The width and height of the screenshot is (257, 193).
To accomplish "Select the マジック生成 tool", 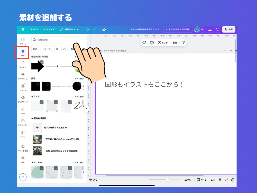I will coord(23,147).
